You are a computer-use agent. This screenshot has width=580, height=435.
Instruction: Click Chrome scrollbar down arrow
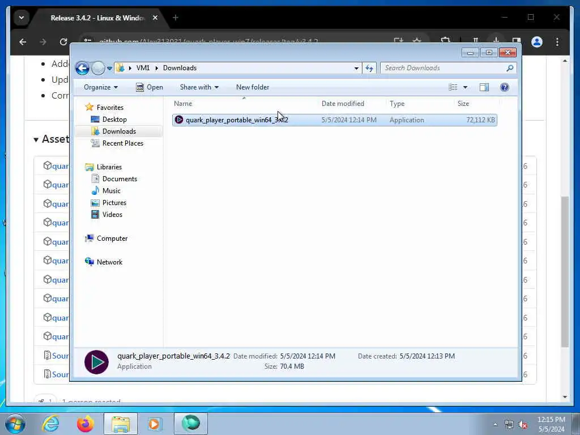click(x=565, y=397)
